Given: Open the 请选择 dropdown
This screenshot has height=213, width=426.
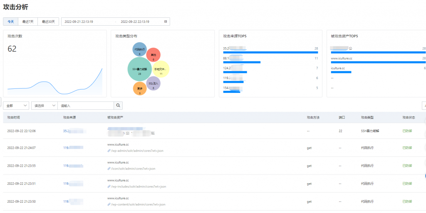Looking at the screenshot, I should (x=45, y=106).
